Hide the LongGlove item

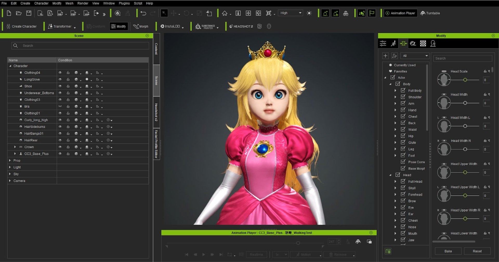coord(60,79)
